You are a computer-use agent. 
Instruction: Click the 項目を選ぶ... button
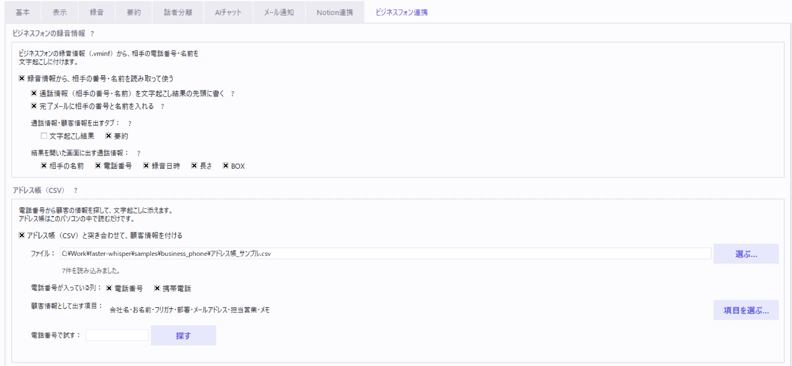coord(746,310)
